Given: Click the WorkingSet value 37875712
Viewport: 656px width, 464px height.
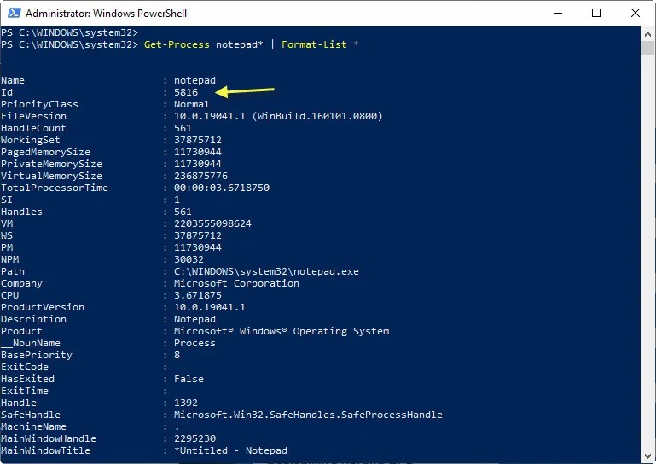Looking at the screenshot, I should 198,140.
